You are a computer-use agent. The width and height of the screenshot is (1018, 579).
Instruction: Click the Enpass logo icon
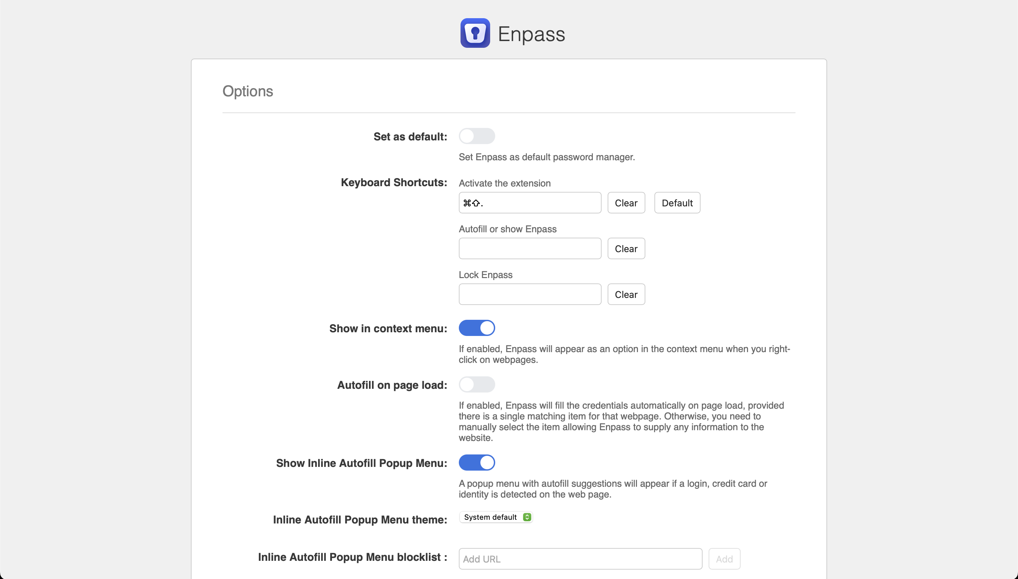(x=475, y=33)
